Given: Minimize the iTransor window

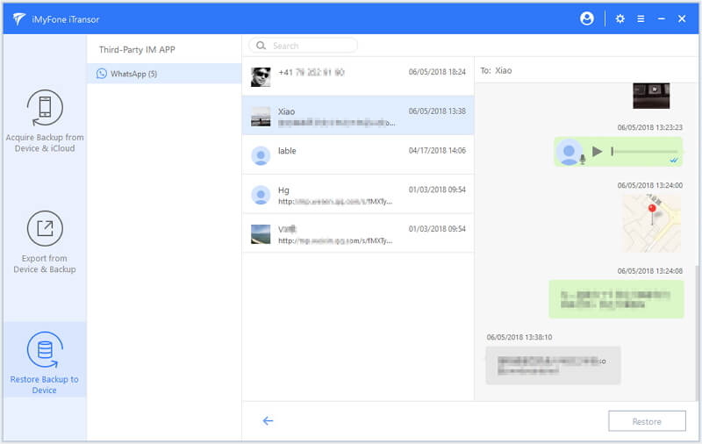Looking at the screenshot, I should (662, 18).
